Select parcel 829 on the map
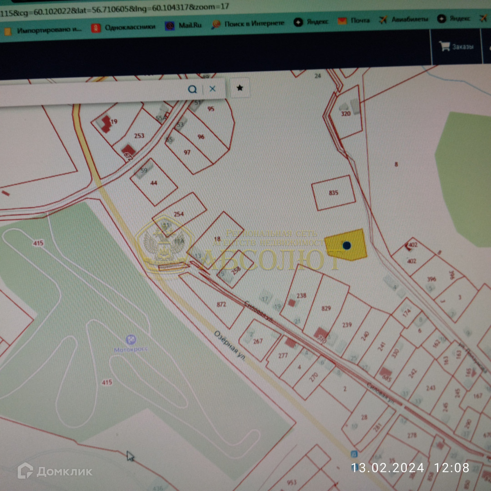Image resolution: width=491 pixels, height=491 pixels. tap(326, 308)
